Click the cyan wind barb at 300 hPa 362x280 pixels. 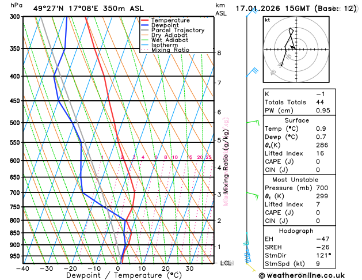pos(252,12)
